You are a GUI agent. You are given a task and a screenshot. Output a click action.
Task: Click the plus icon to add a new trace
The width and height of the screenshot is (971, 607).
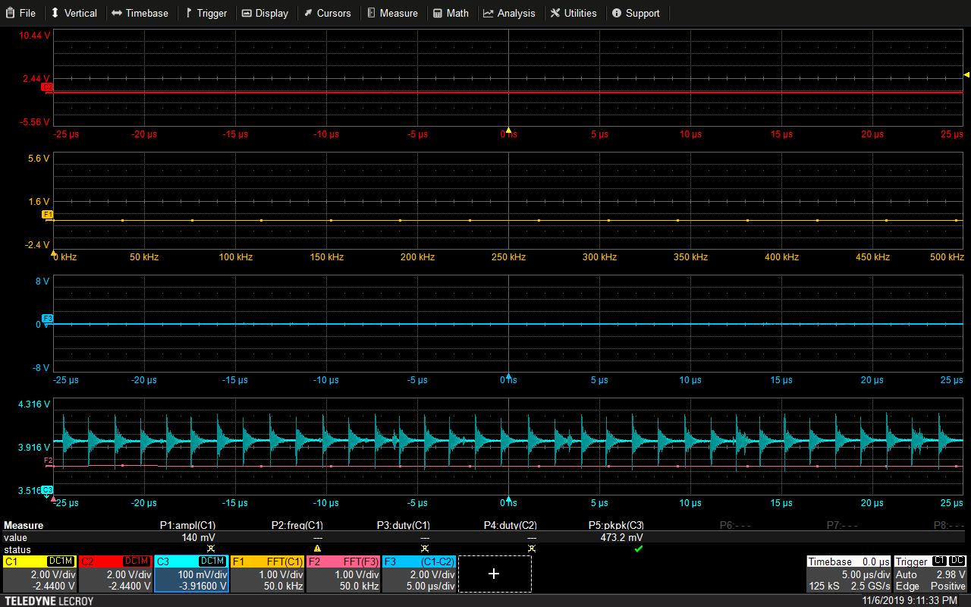pos(494,574)
